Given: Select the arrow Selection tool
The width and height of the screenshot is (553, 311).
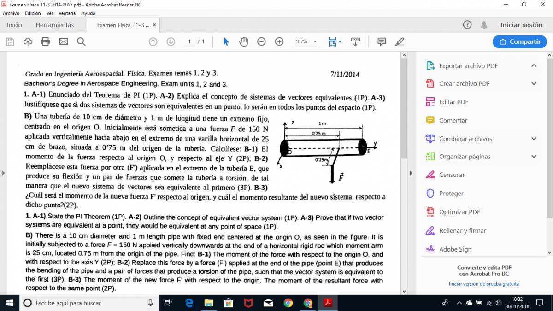Looking at the screenshot, I should (226, 42).
